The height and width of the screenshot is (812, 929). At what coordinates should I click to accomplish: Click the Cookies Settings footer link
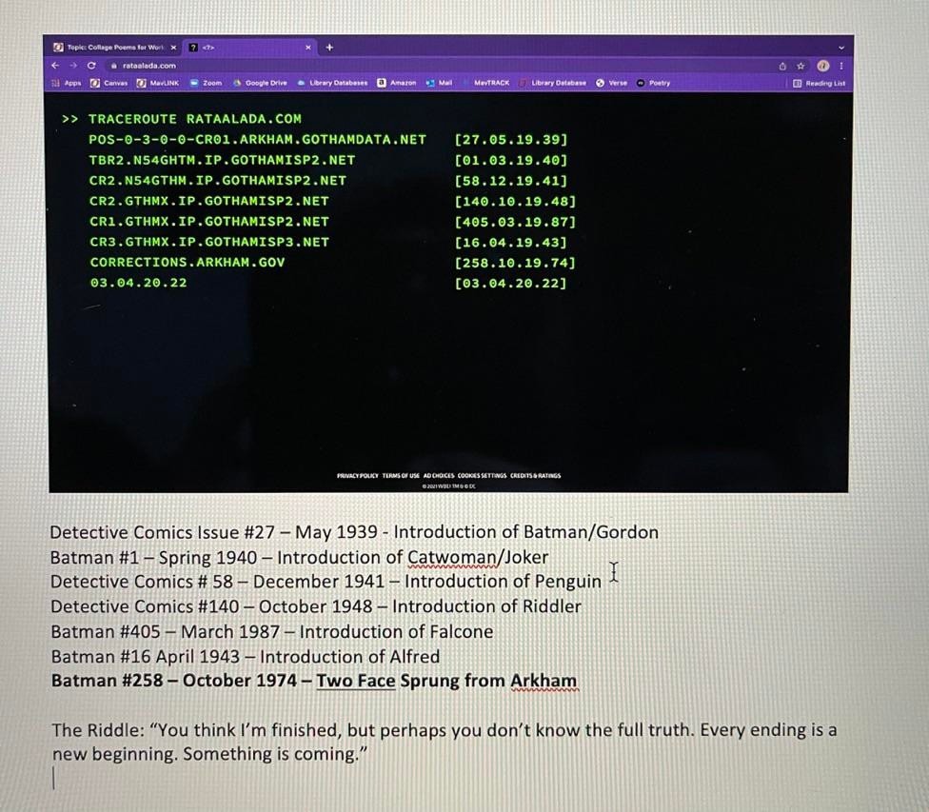point(482,475)
